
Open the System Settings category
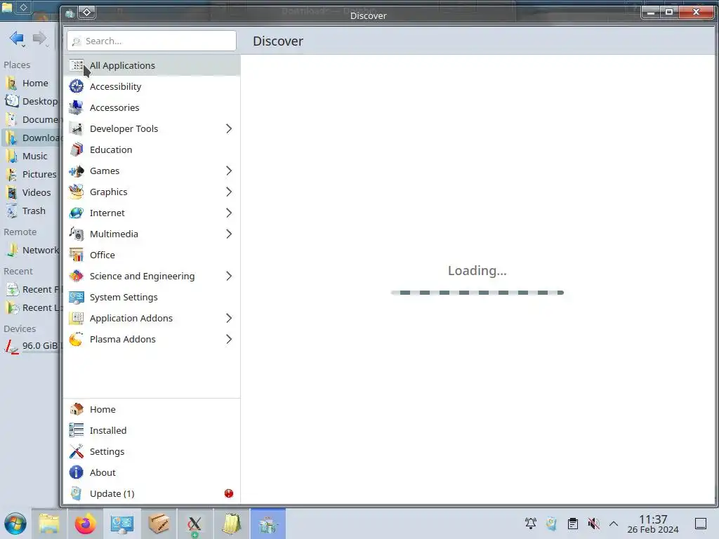click(x=152, y=298)
